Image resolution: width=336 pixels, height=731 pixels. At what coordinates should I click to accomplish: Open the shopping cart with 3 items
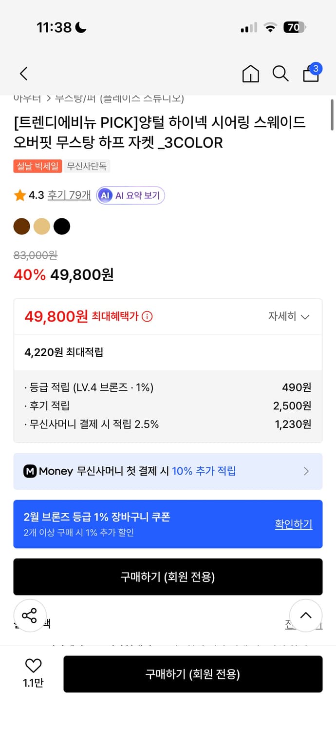310,75
